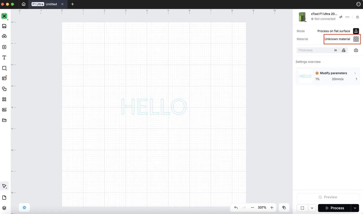Viewport: 363px width, 214px height.
Task: Switch to the F1 Ultra Untitled tab
Action: point(44,4)
